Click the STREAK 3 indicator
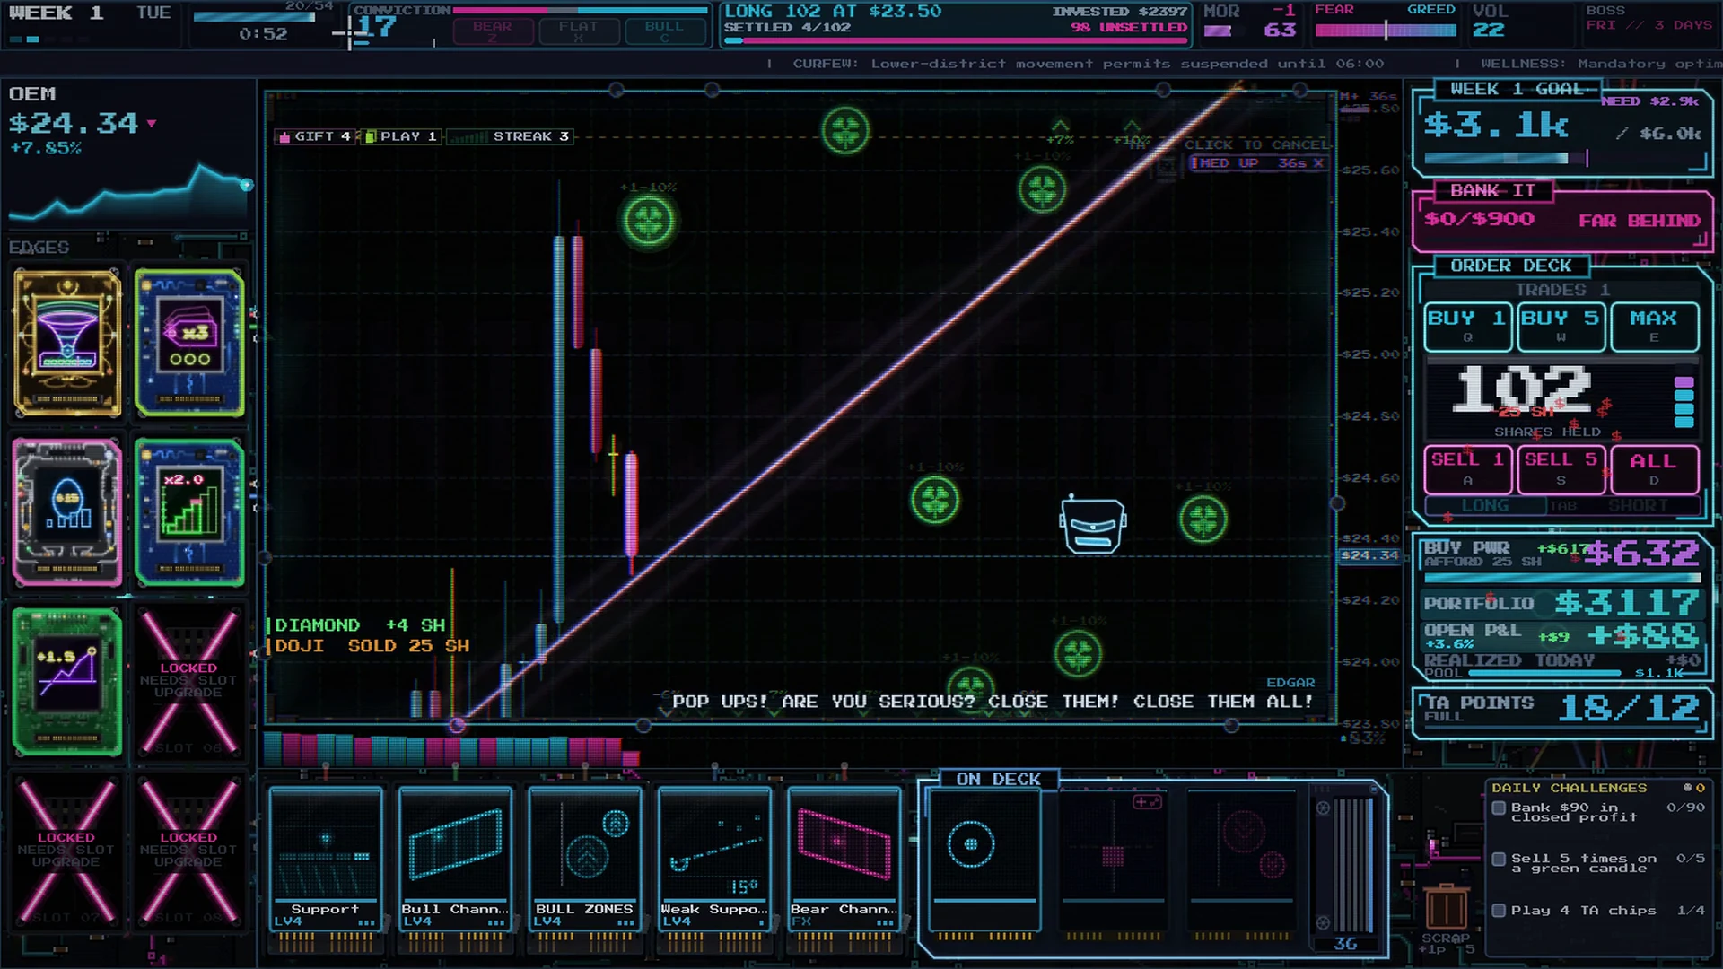 pyautogui.click(x=509, y=136)
